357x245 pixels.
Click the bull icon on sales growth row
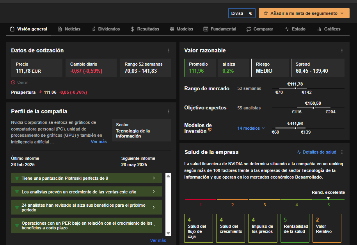tap(17, 191)
